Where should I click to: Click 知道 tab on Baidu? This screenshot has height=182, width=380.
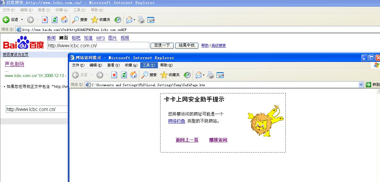(x=88, y=38)
